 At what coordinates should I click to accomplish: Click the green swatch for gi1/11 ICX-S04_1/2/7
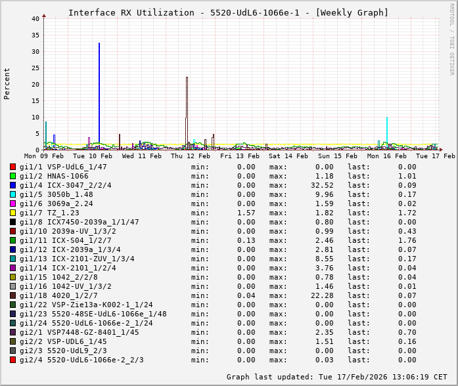click(x=12, y=240)
